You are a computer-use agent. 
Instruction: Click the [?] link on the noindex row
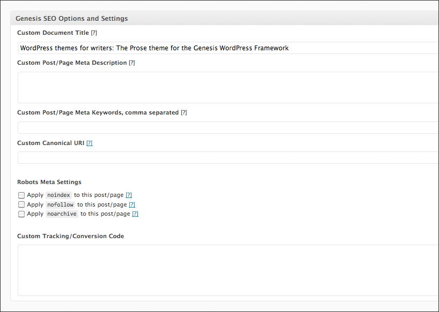[129, 195]
